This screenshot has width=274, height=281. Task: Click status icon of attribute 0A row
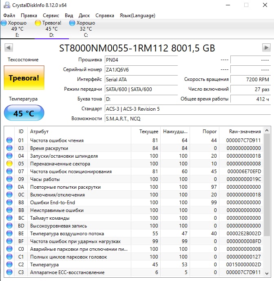tap(9, 187)
